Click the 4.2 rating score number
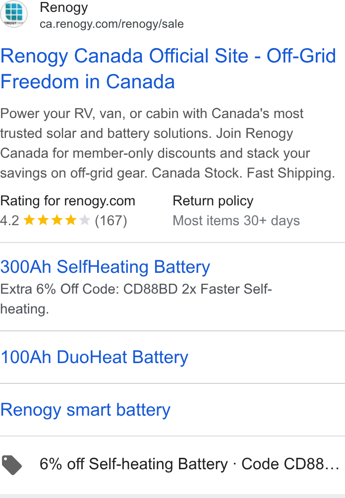 click(x=9, y=220)
